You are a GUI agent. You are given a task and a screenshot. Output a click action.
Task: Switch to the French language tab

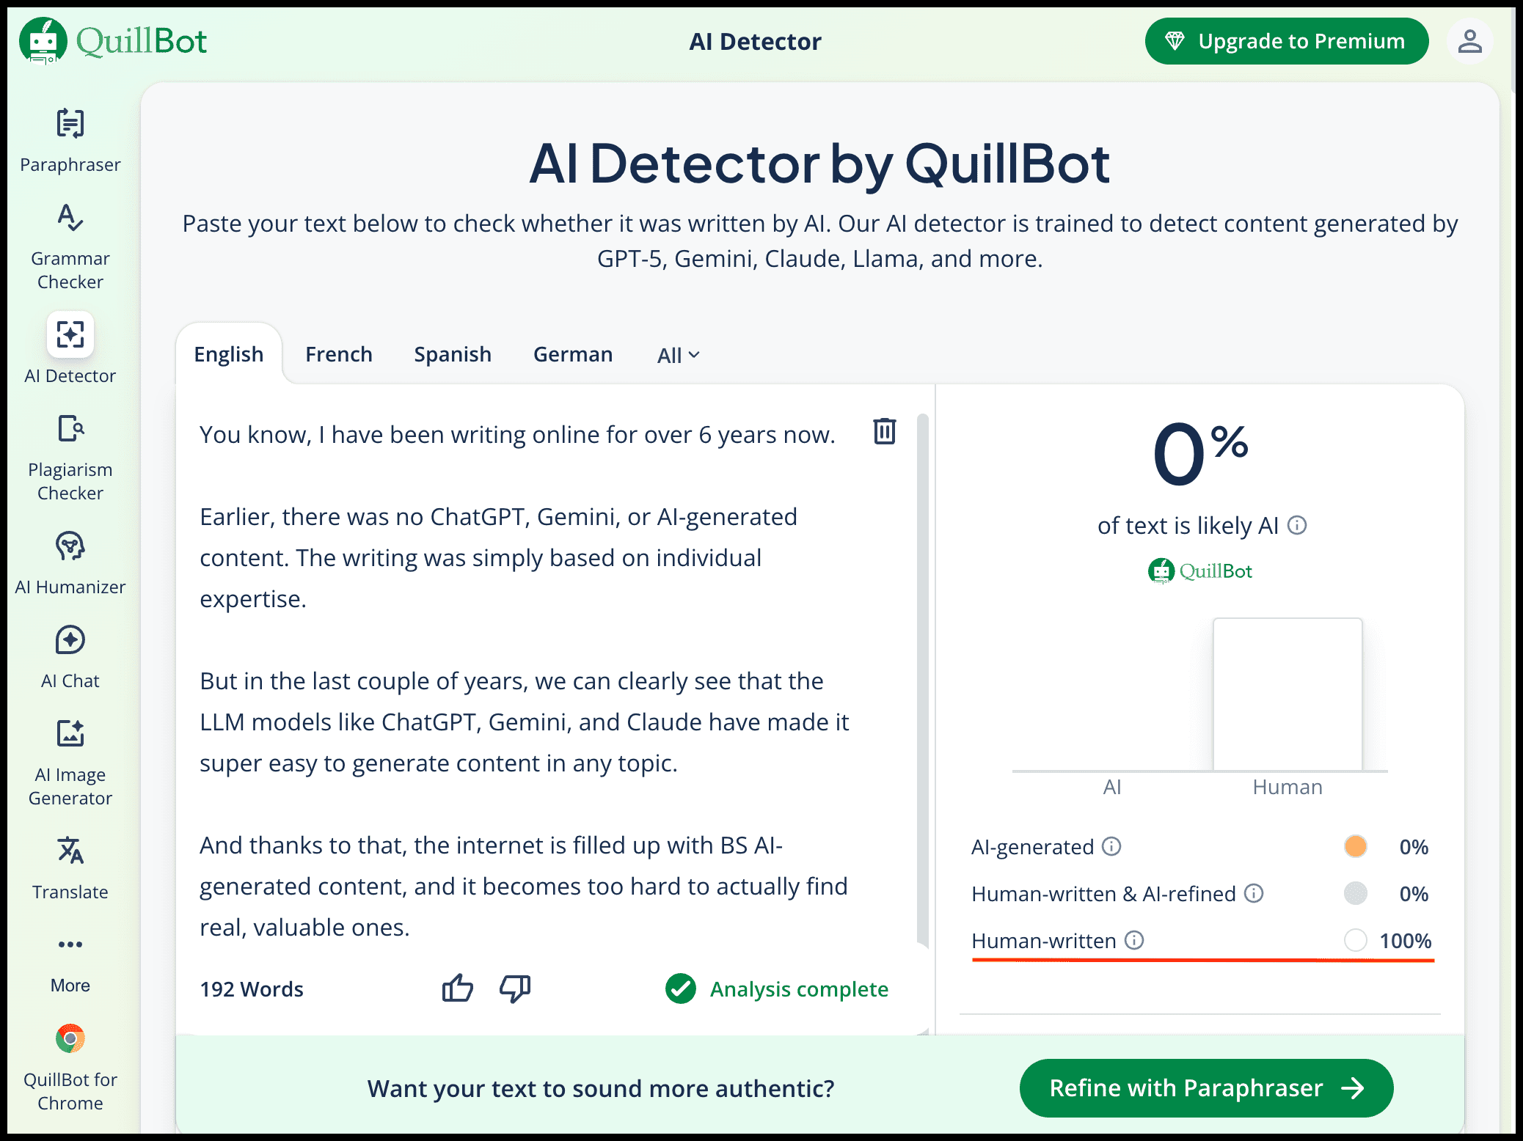pos(339,354)
